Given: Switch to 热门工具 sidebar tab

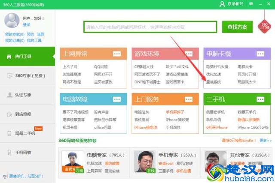Looking at the screenshot, I should pyautogui.click(x=27, y=56).
